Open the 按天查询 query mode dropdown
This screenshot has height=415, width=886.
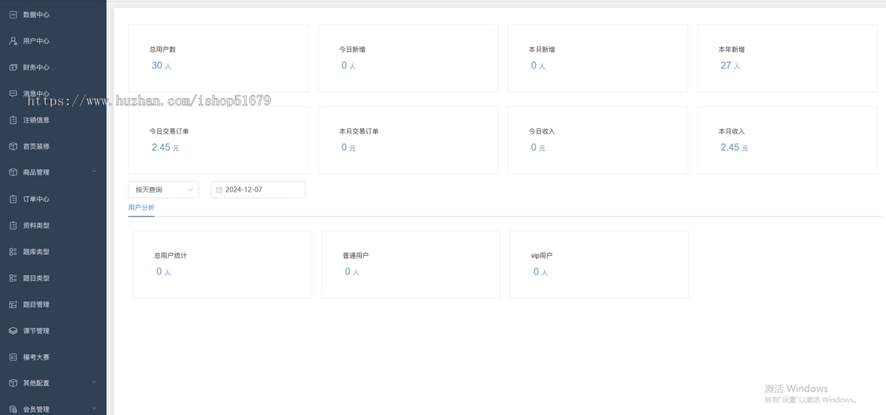pyautogui.click(x=163, y=189)
